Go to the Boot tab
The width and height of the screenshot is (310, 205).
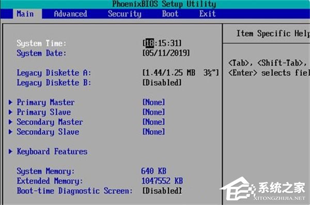[170, 14]
